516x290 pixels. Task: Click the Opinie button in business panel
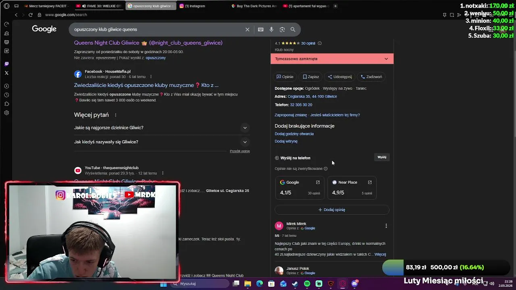tap(285, 77)
